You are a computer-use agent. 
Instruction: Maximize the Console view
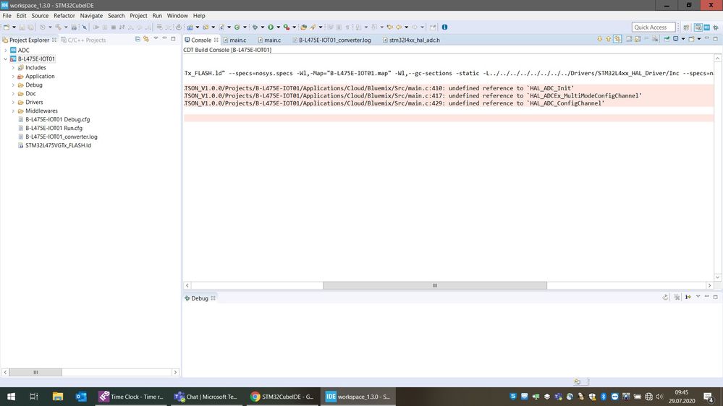716,39
